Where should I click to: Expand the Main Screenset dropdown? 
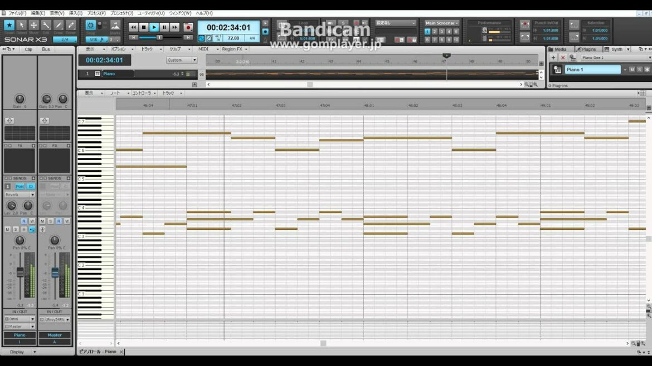tap(442, 23)
